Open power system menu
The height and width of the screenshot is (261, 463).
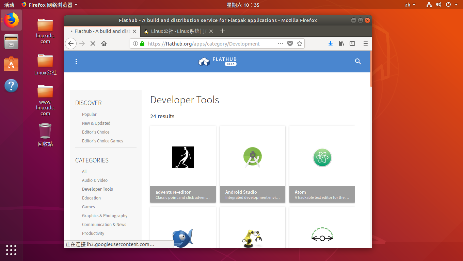(448, 5)
